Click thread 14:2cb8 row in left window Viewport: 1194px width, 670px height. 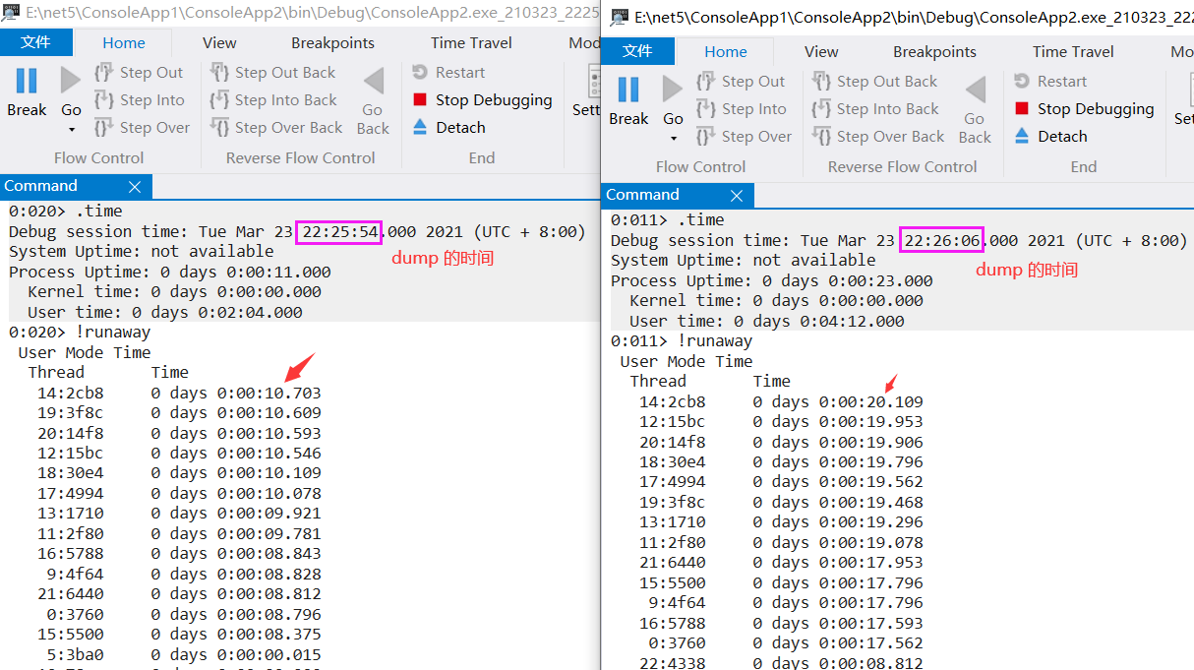click(x=179, y=393)
